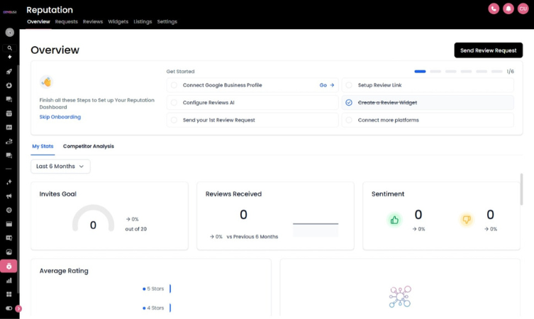Viewport: 534px width, 319px height.
Task: Switch to the Competitor Analysis tab
Action: pos(88,146)
